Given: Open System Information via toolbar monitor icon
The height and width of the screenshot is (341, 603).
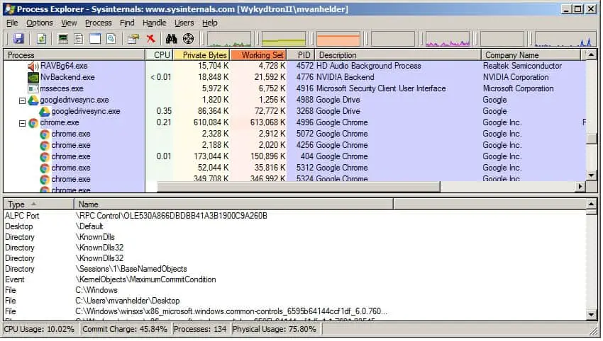Looking at the screenshot, I should tap(62, 39).
